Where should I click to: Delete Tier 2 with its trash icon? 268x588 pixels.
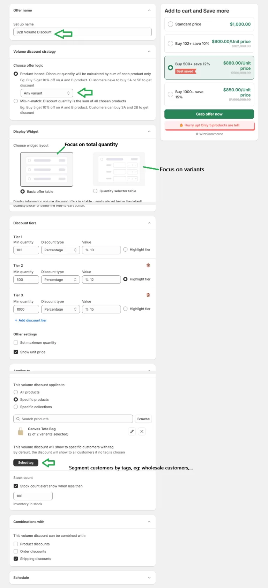tap(148, 266)
